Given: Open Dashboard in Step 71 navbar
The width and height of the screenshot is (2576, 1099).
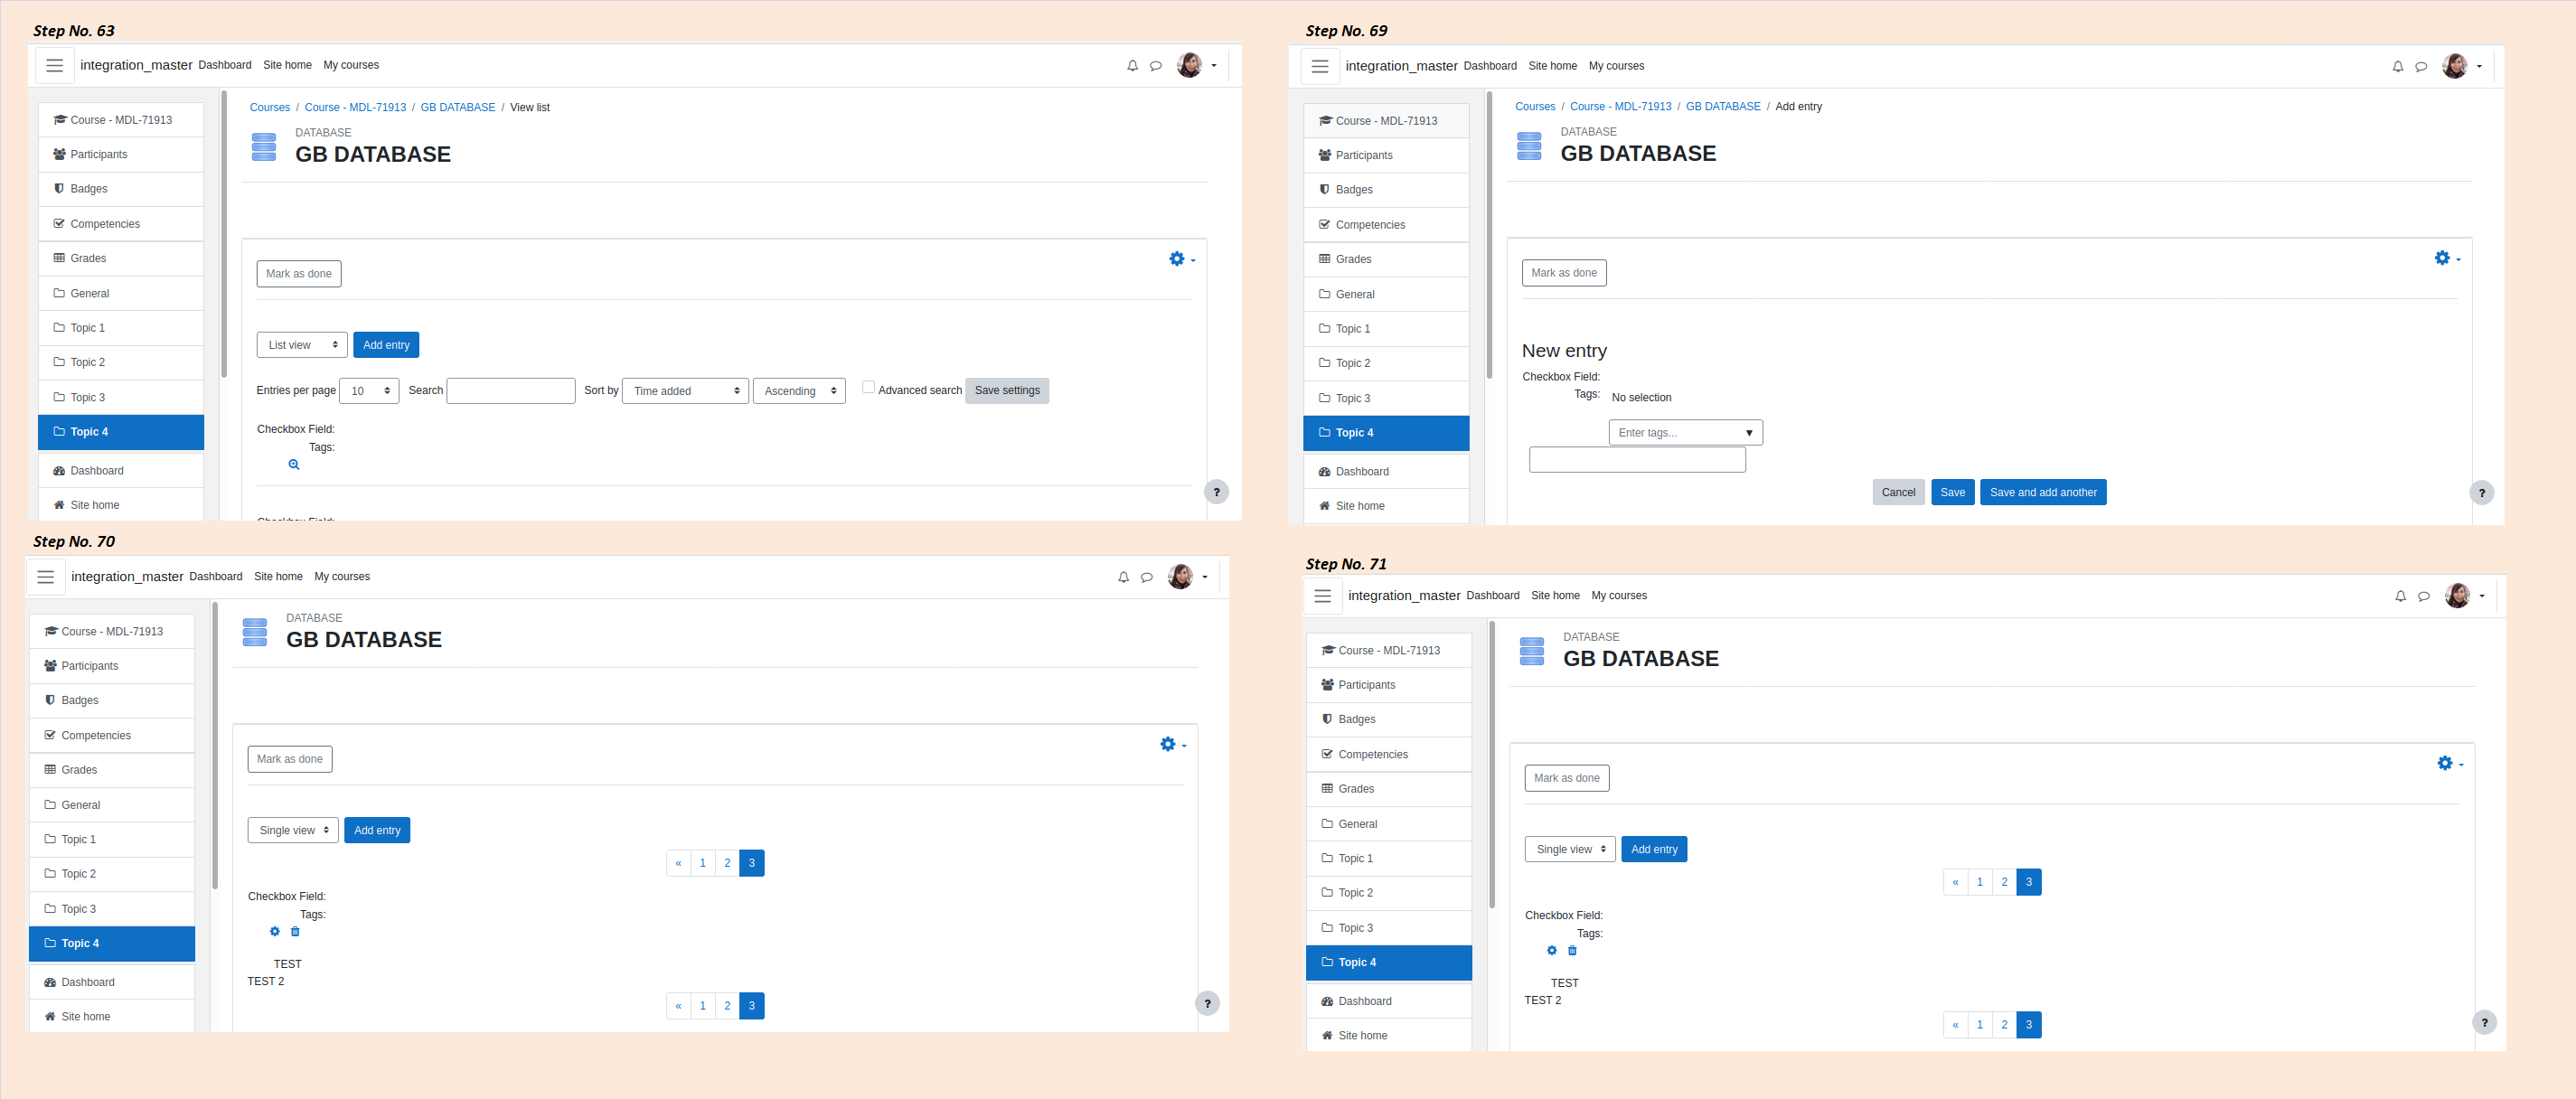Looking at the screenshot, I should click(1492, 596).
